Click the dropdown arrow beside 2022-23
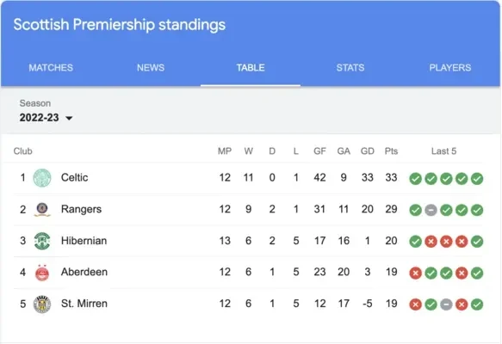The width and height of the screenshot is (502, 344). (x=69, y=119)
